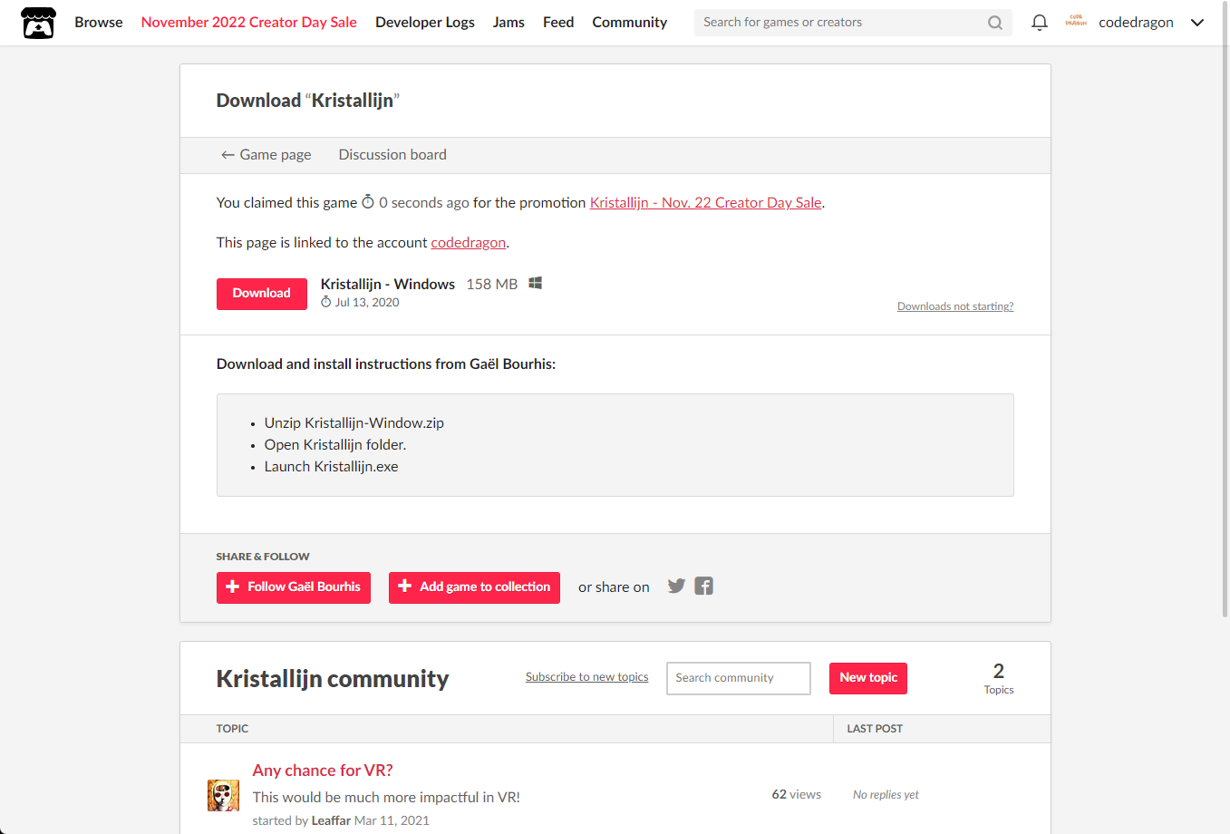Screen dimensions: 1230x834
Task: Open the Community page
Action: pyautogui.click(x=630, y=22)
